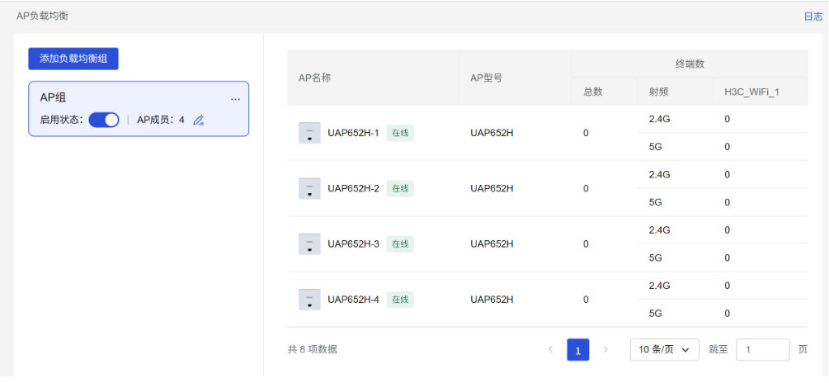Click the edit pencil icon beside AP成员
Viewport: 829px width, 383px height.
click(198, 121)
